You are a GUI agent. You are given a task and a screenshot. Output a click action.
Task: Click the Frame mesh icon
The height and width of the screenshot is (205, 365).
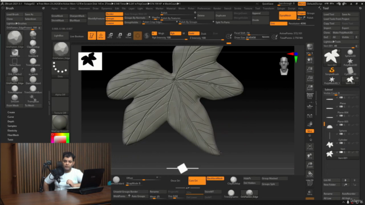click(x=310, y=146)
